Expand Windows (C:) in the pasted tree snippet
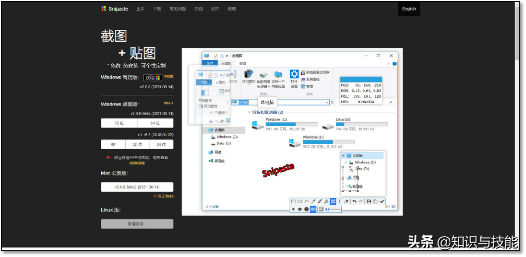The image size is (526, 257). pyautogui.click(x=346, y=163)
